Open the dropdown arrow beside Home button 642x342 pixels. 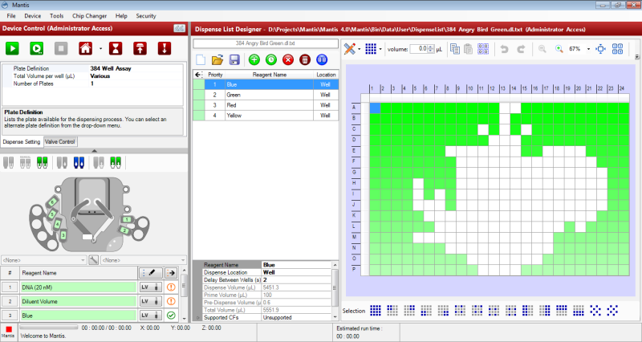pos(101,49)
